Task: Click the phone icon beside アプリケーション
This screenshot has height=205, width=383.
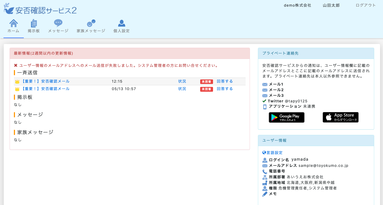Action: tap(265, 107)
